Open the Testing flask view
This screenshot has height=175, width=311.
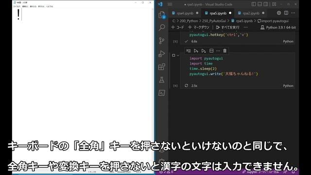click(162, 80)
